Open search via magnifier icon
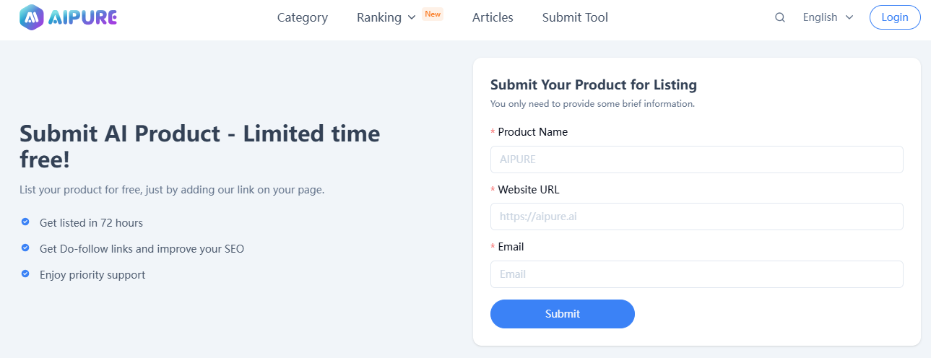Viewport: 931px width, 358px height. [780, 17]
